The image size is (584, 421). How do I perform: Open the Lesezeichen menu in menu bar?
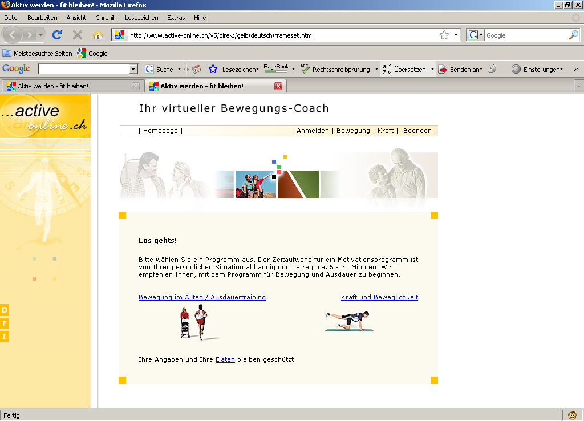pos(141,18)
